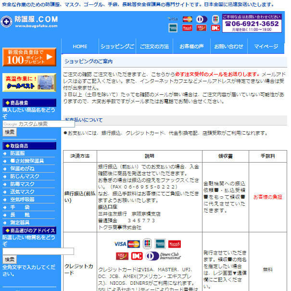Click the 領収書 table column header
Image resolution: width=291 pixels, height=291 pixels.
coord(226,156)
